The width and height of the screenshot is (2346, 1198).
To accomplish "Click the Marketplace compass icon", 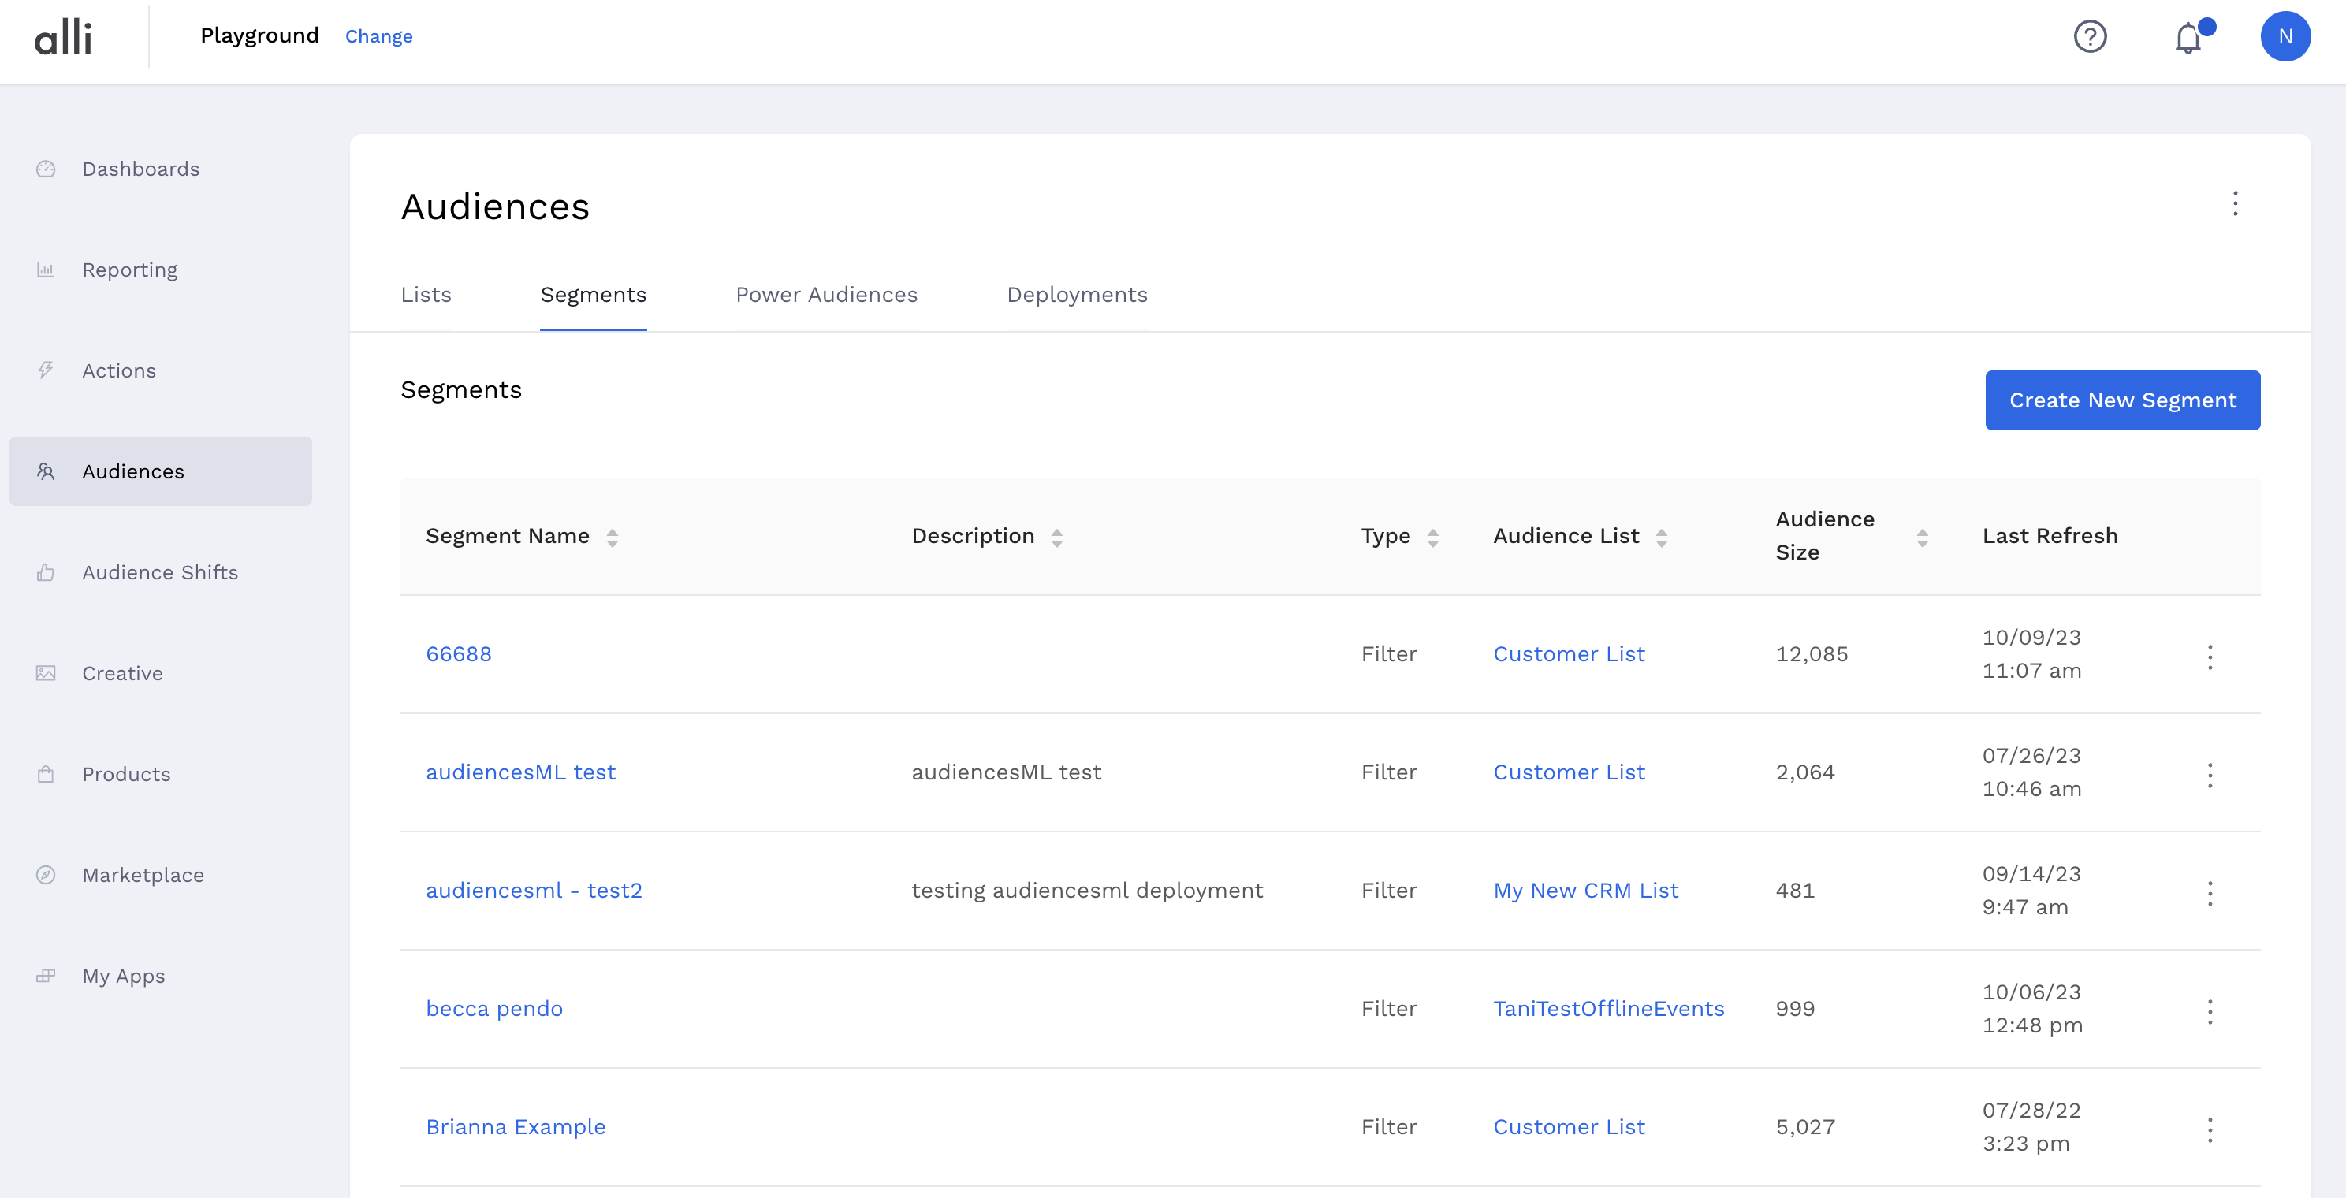I will pos(46,875).
